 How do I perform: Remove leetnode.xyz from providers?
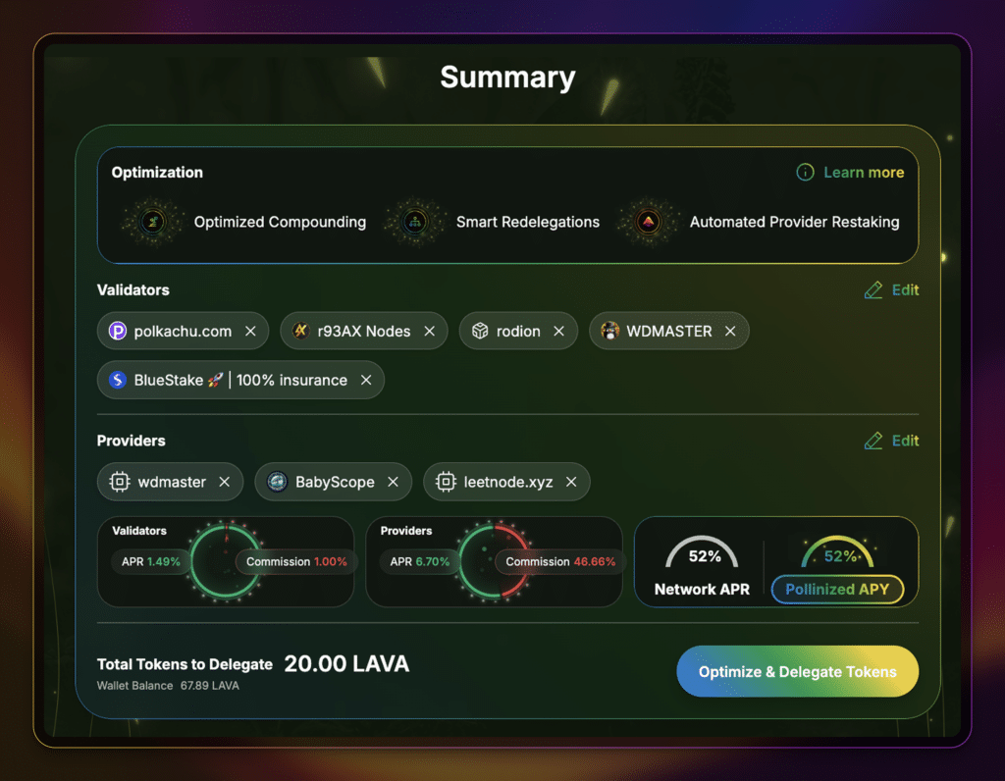click(x=571, y=482)
